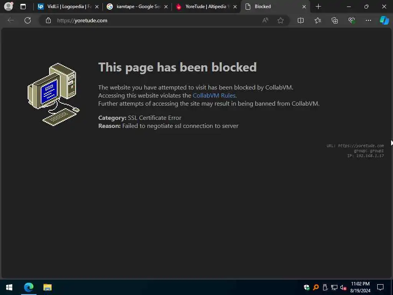This screenshot has height=295, width=393.
Task: Open the Collections icon
Action: (335, 20)
